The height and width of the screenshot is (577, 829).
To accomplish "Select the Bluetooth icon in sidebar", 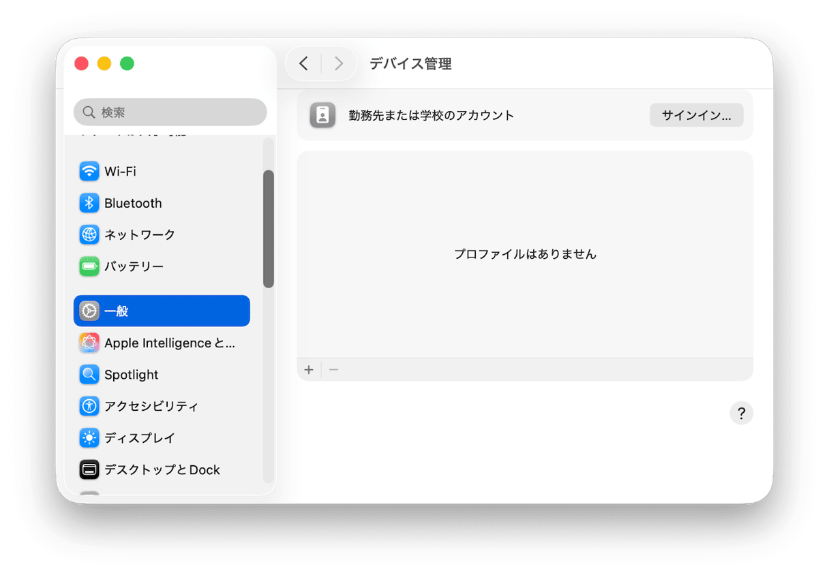I will 89,203.
